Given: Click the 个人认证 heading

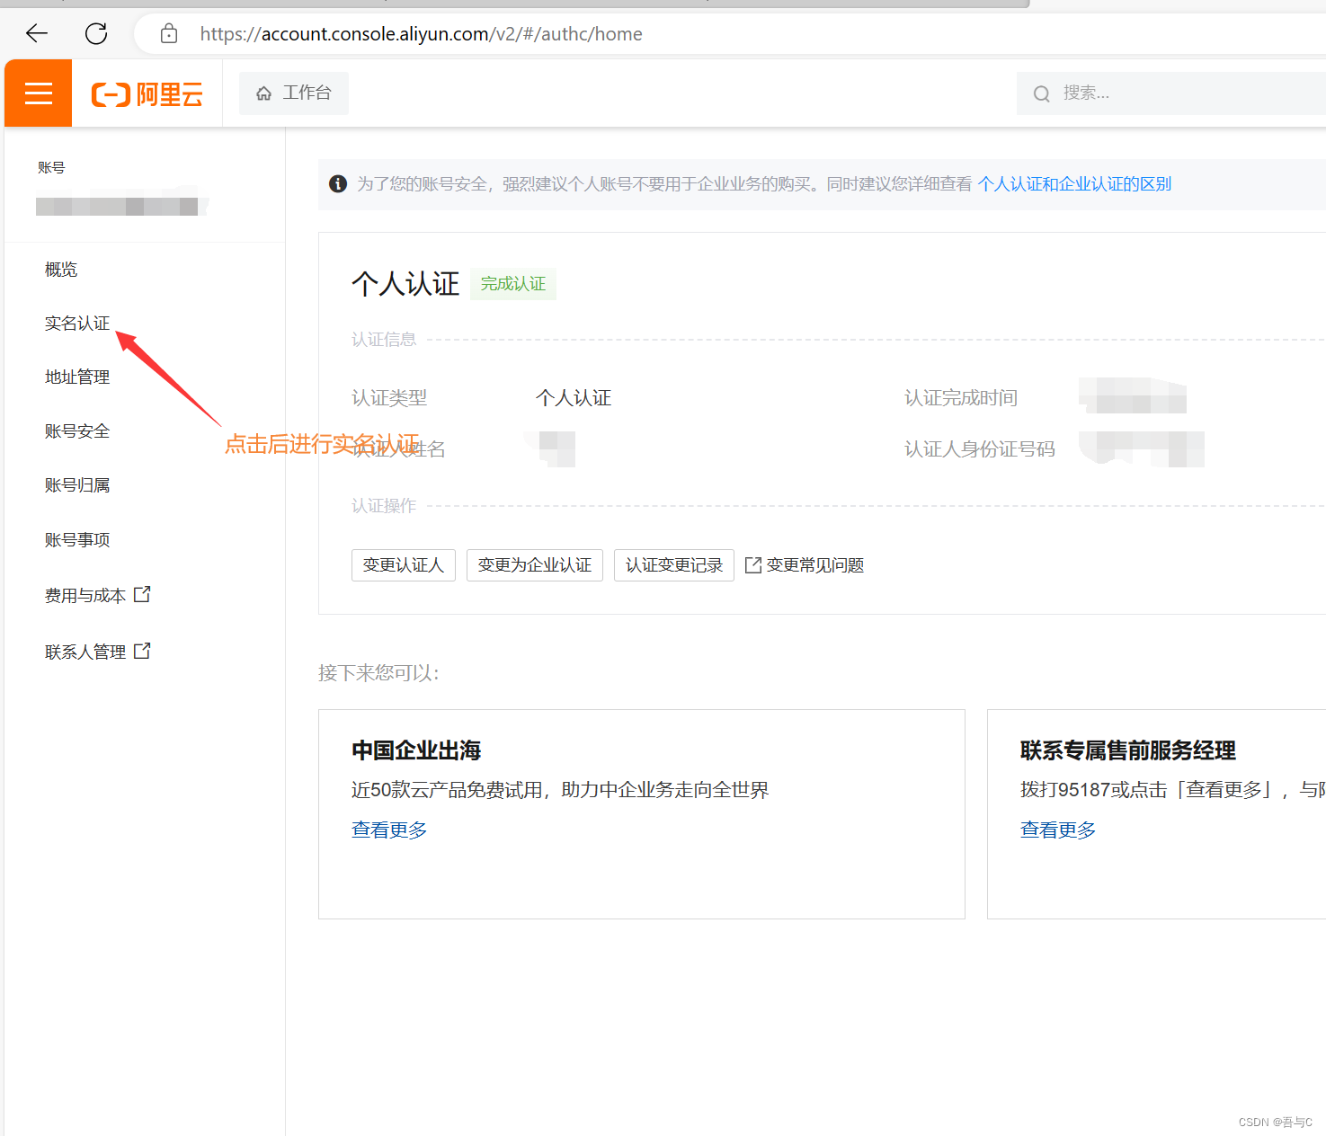Looking at the screenshot, I should coord(405,284).
